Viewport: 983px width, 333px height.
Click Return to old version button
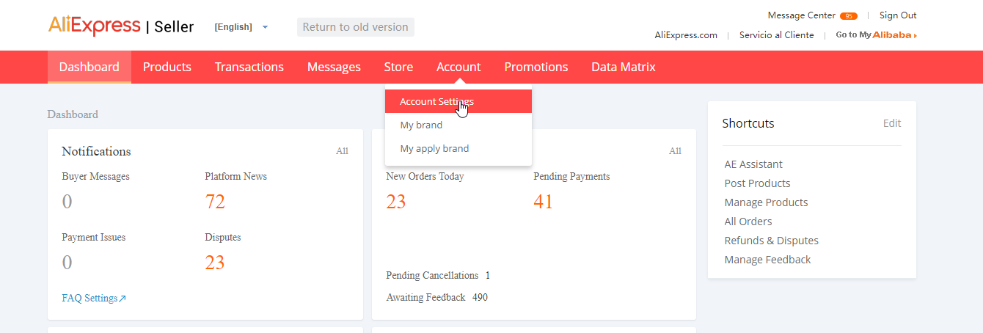[355, 27]
